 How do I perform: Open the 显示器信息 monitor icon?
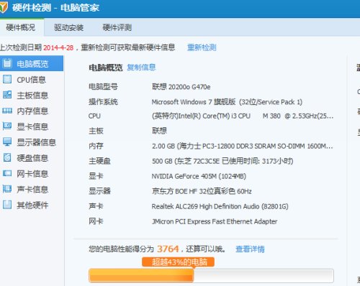click(7, 142)
